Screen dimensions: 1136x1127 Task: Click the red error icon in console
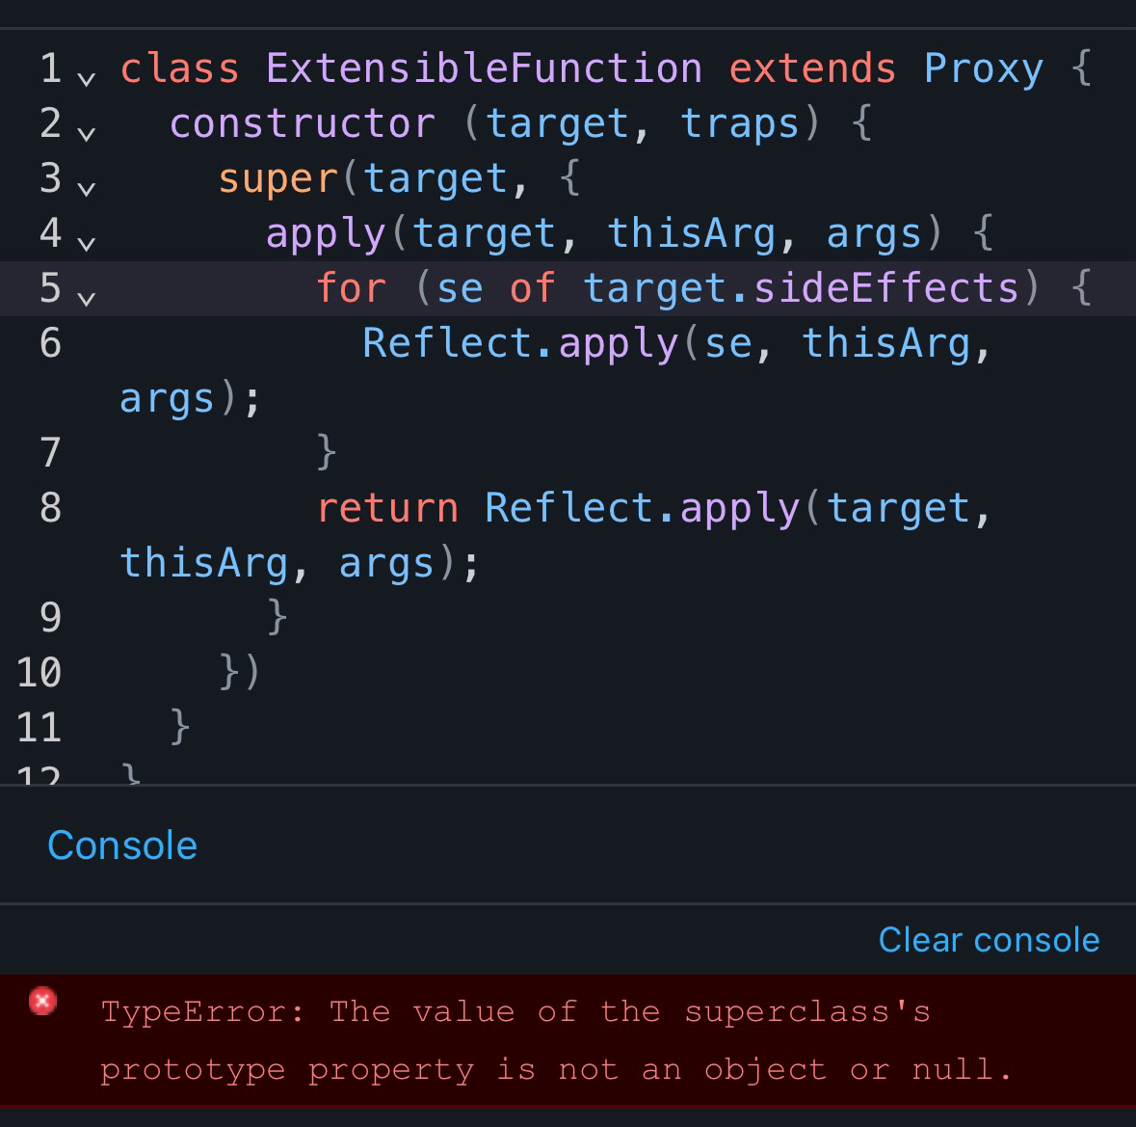point(42,1002)
